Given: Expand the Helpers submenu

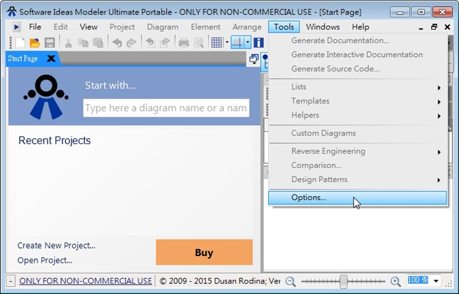Looking at the screenshot, I should click(x=358, y=115).
